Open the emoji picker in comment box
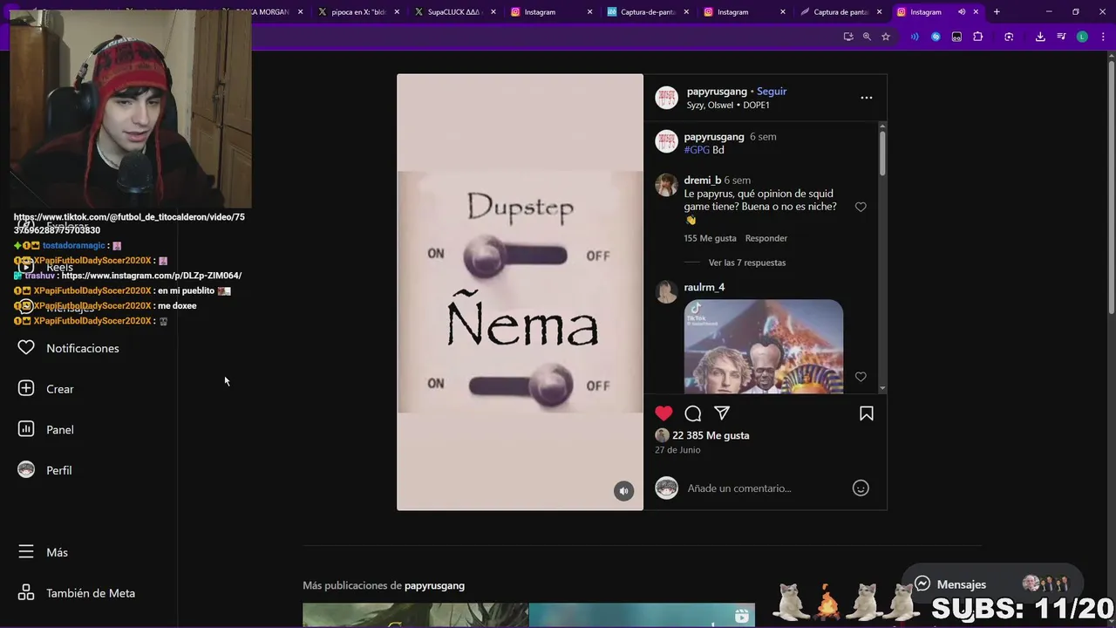This screenshot has height=628, width=1116. point(861,488)
